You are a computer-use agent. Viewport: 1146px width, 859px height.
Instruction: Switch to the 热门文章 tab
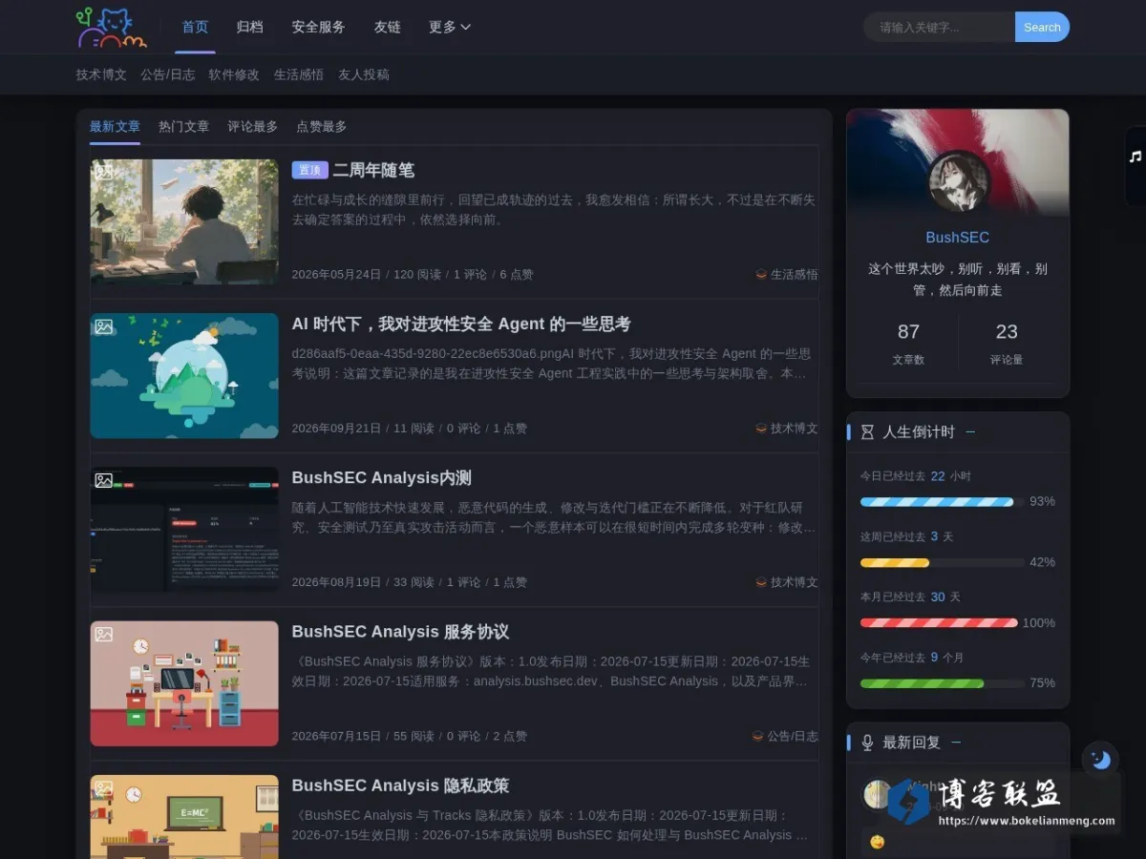[183, 127]
